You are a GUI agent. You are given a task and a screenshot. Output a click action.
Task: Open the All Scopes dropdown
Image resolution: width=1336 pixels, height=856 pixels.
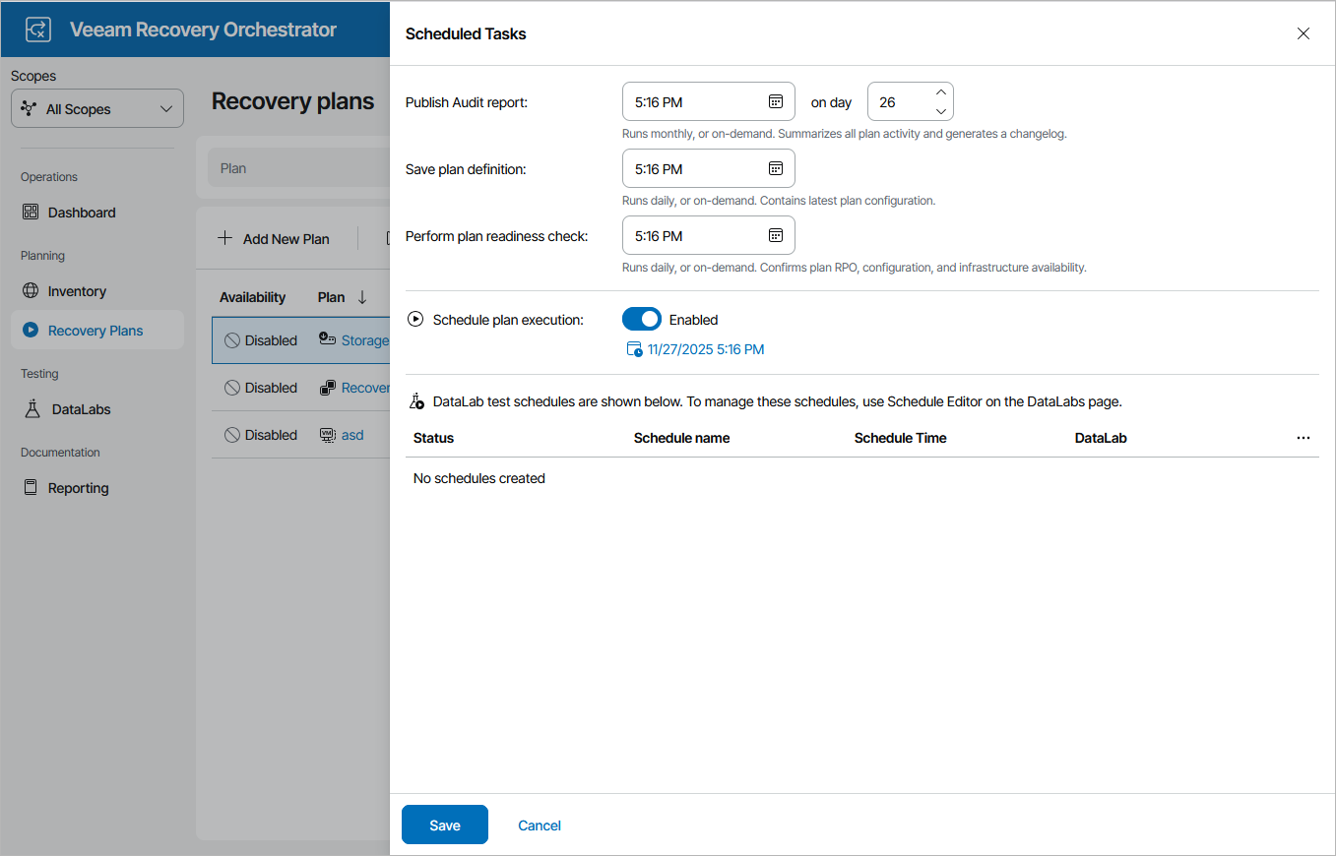[x=96, y=108]
